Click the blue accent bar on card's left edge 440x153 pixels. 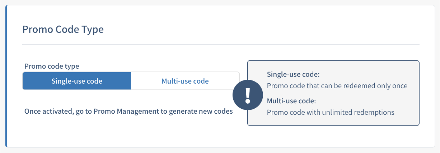click(6, 76)
